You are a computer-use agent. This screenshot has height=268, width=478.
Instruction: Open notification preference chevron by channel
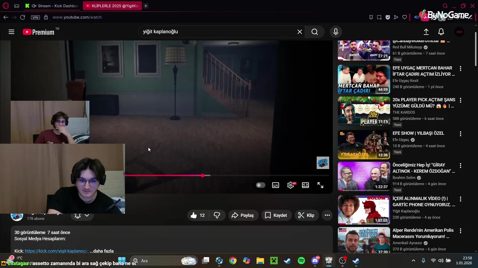pos(87,216)
